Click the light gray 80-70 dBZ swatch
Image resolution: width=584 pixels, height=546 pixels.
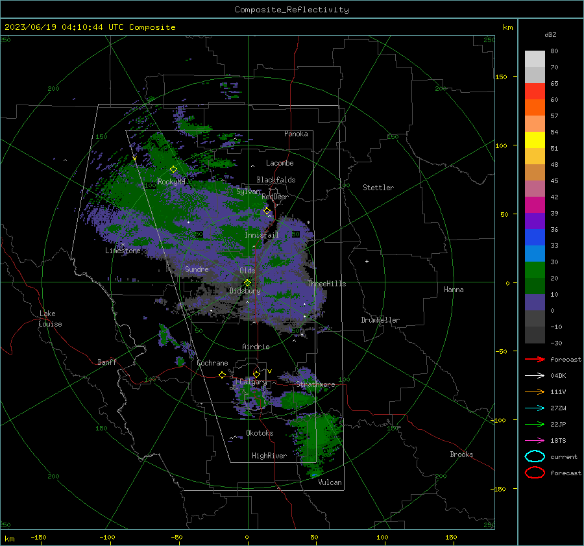point(535,59)
